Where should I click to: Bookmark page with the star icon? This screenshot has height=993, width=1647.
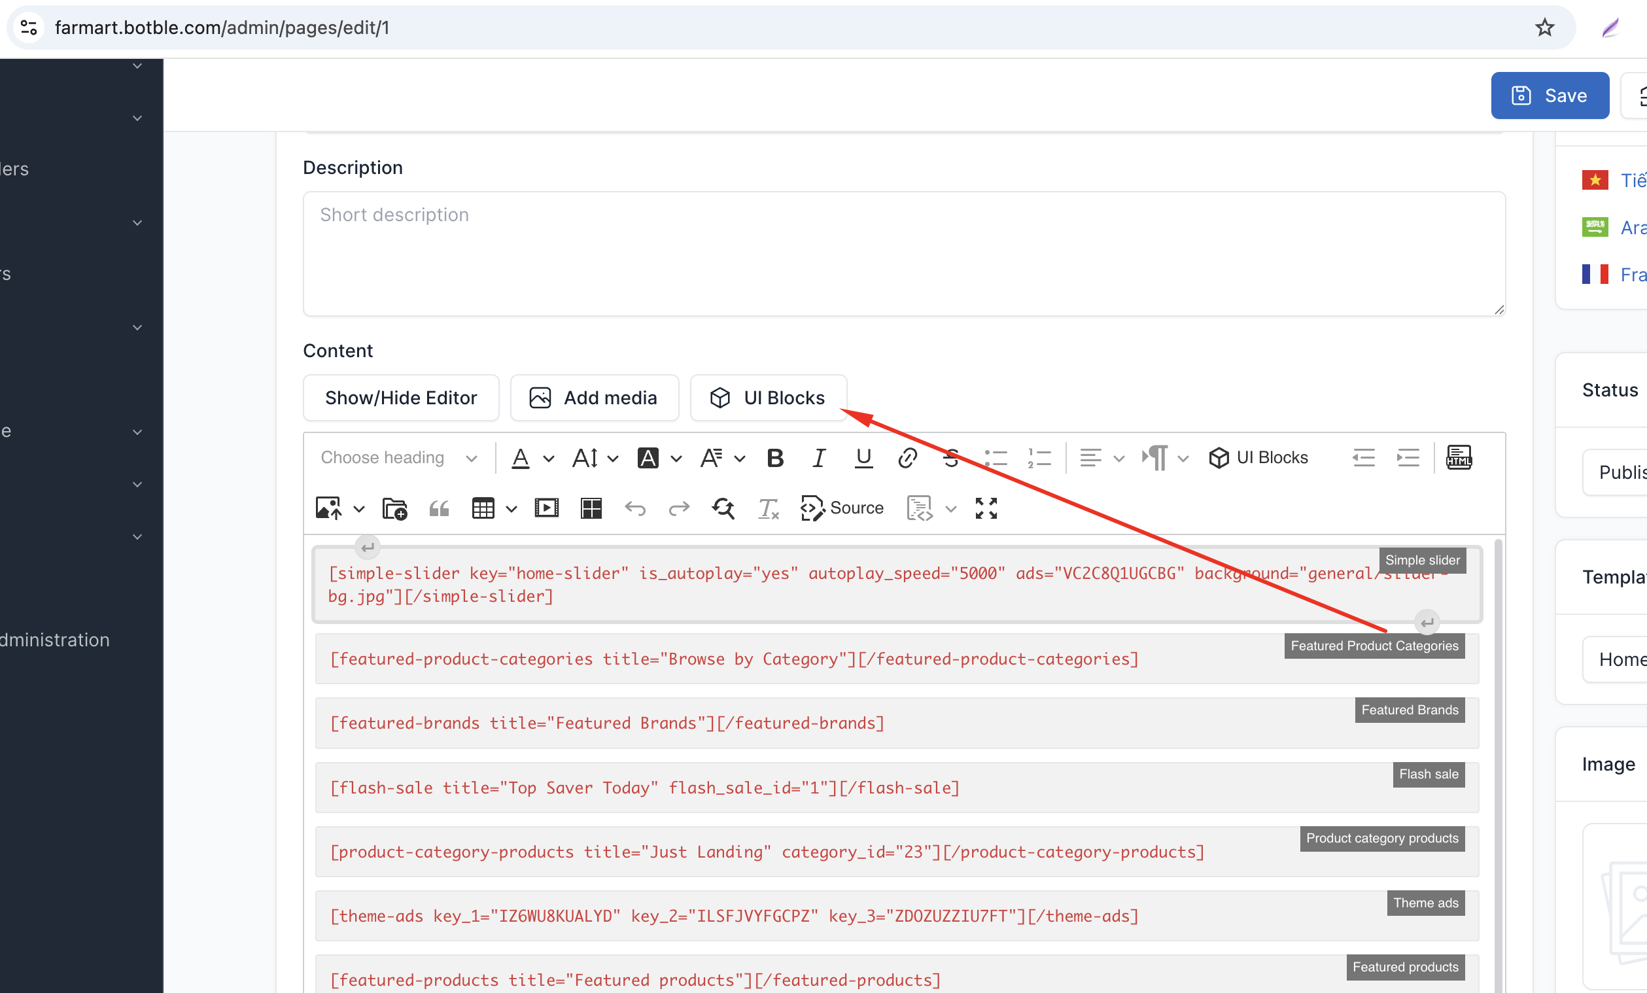click(1545, 27)
